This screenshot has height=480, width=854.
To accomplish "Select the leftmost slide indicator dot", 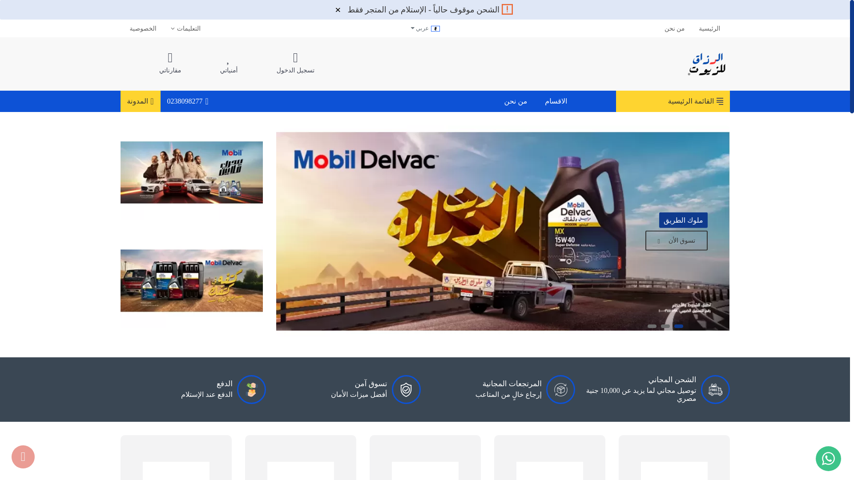I will 652,326.
